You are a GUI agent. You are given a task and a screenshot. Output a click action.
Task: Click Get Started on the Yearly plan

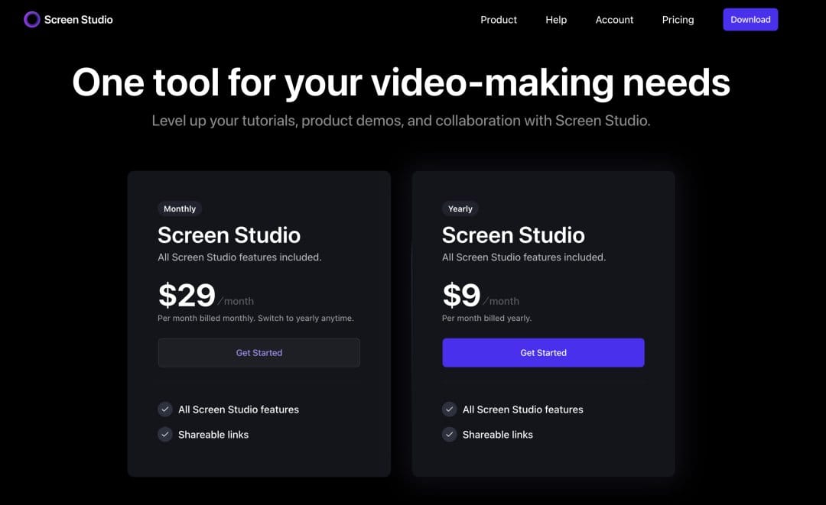point(543,352)
